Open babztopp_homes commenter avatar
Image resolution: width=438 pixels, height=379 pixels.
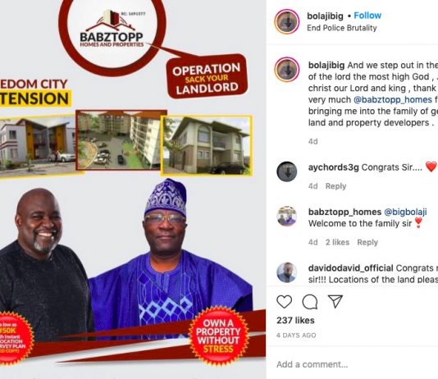click(286, 217)
